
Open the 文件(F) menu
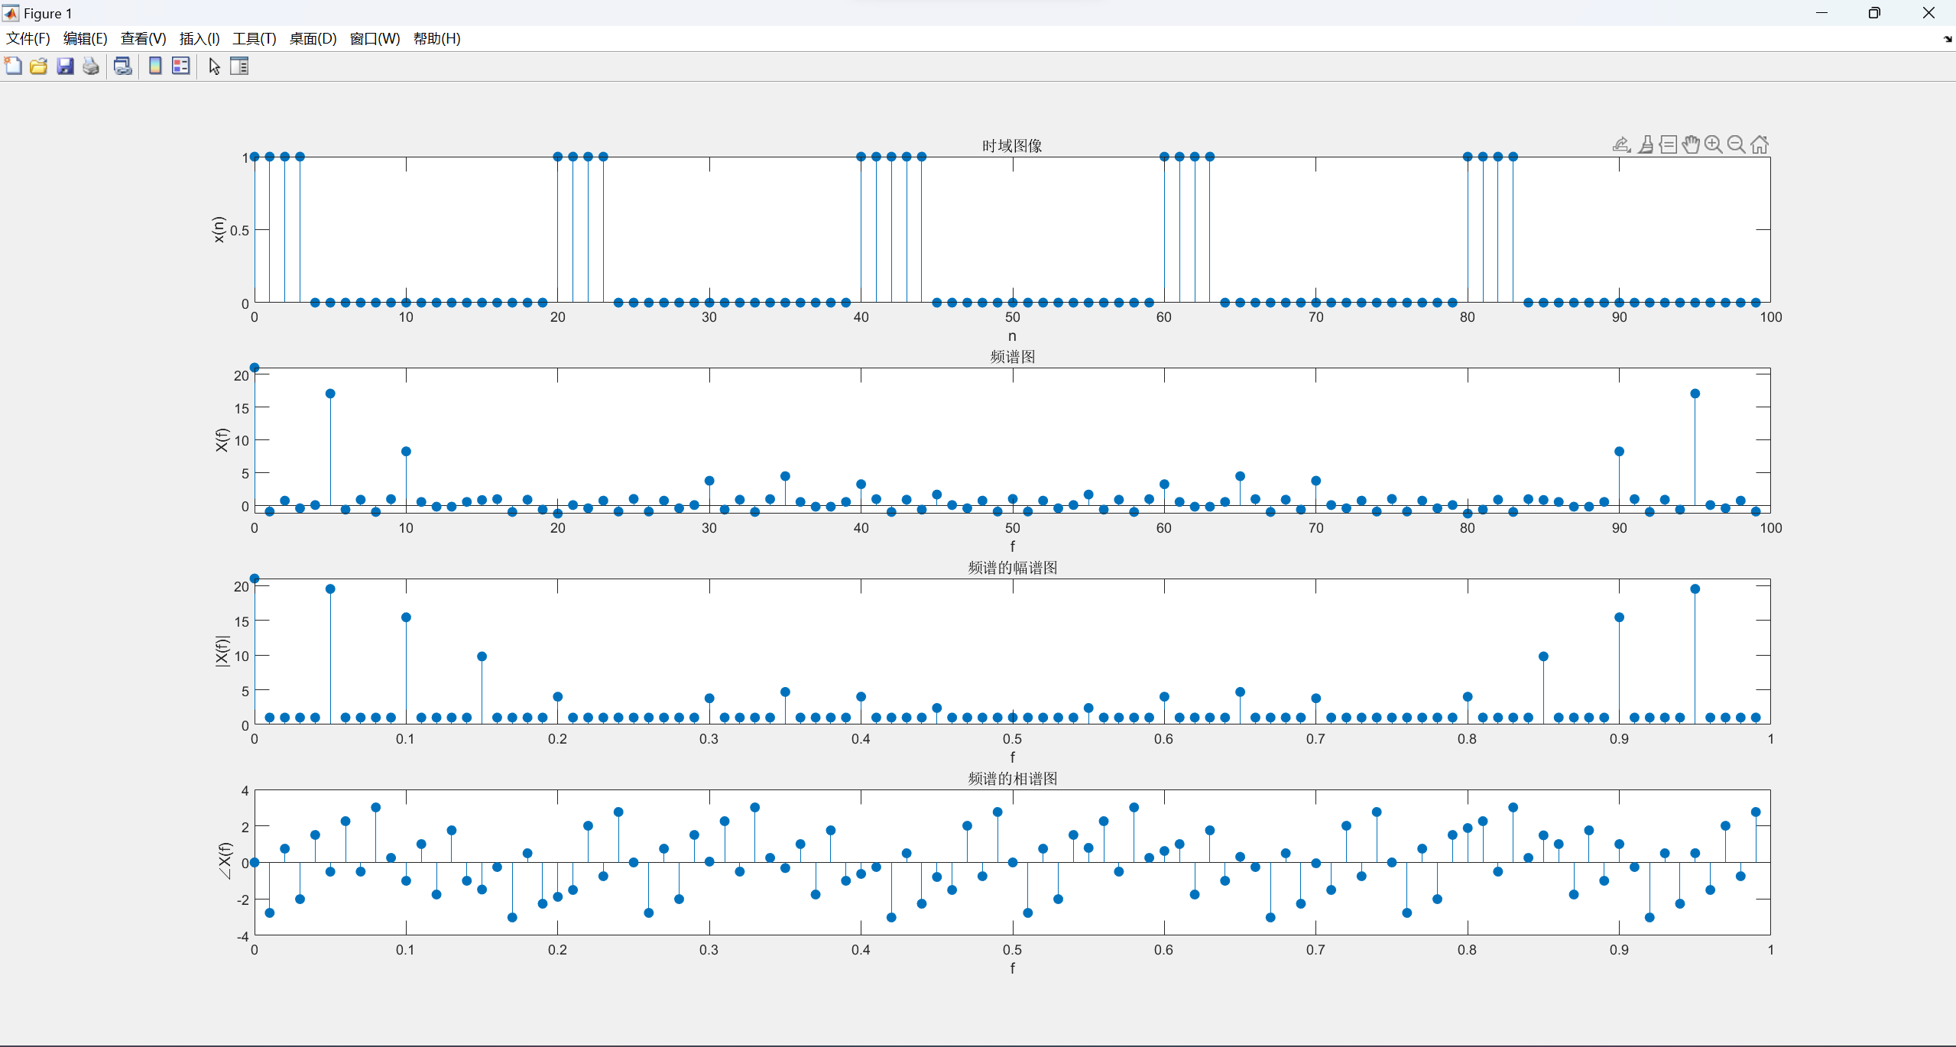click(28, 39)
